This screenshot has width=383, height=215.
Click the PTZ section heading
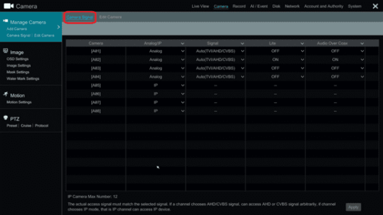click(14, 119)
